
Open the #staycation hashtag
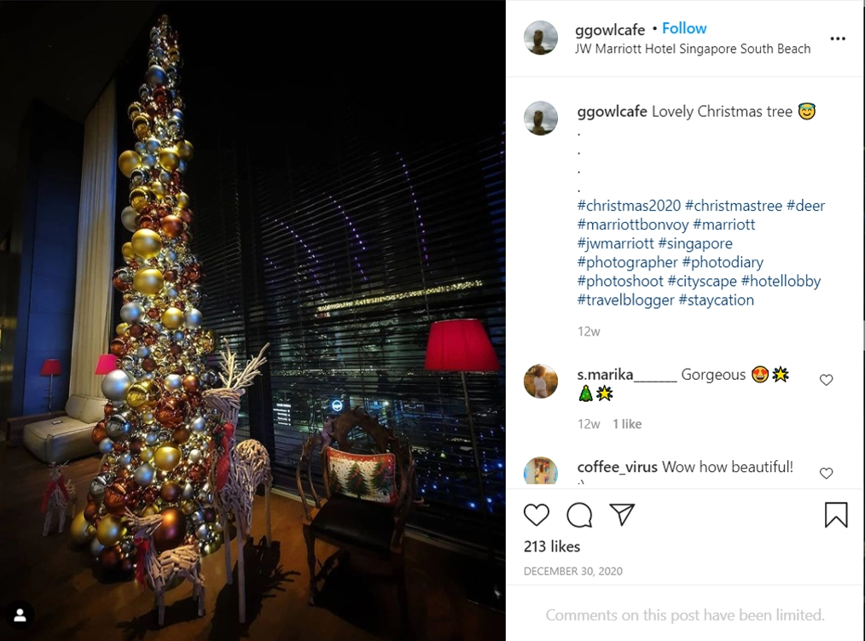[x=716, y=300]
